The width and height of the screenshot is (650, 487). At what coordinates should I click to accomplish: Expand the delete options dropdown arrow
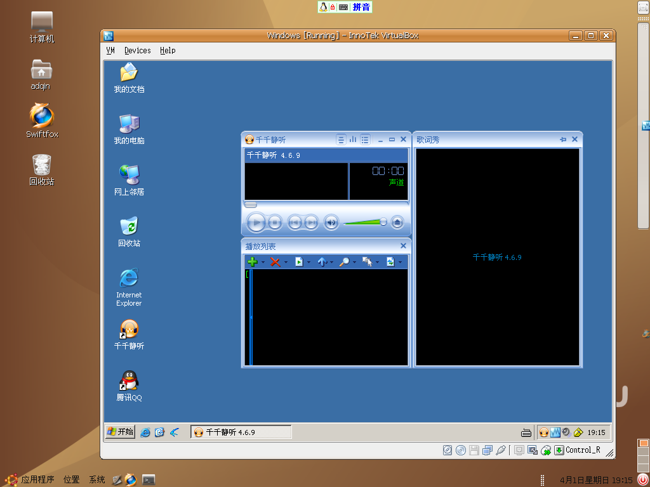pos(286,262)
